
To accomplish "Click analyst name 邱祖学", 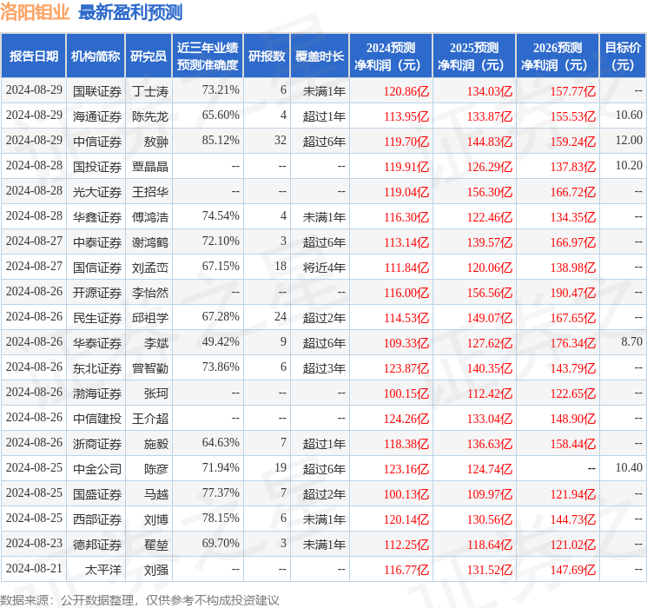I will pos(150,318).
